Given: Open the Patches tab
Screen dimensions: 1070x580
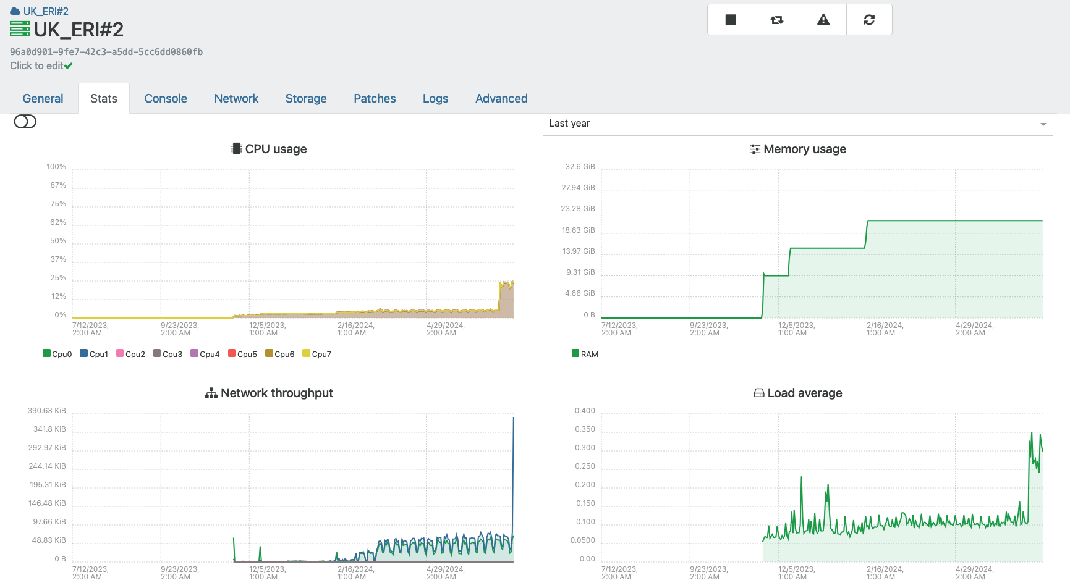Looking at the screenshot, I should (x=375, y=98).
